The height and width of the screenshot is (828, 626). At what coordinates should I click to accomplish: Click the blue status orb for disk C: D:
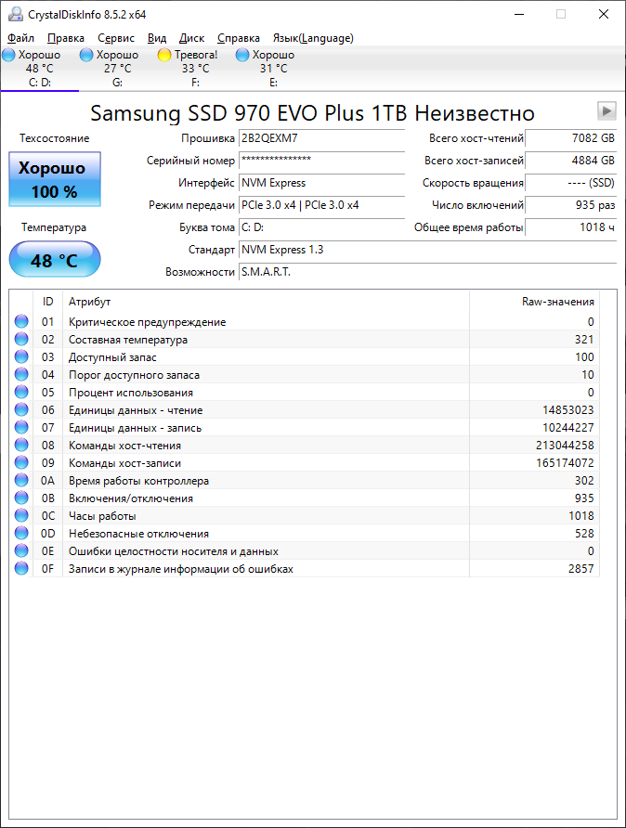(x=9, y=55)
